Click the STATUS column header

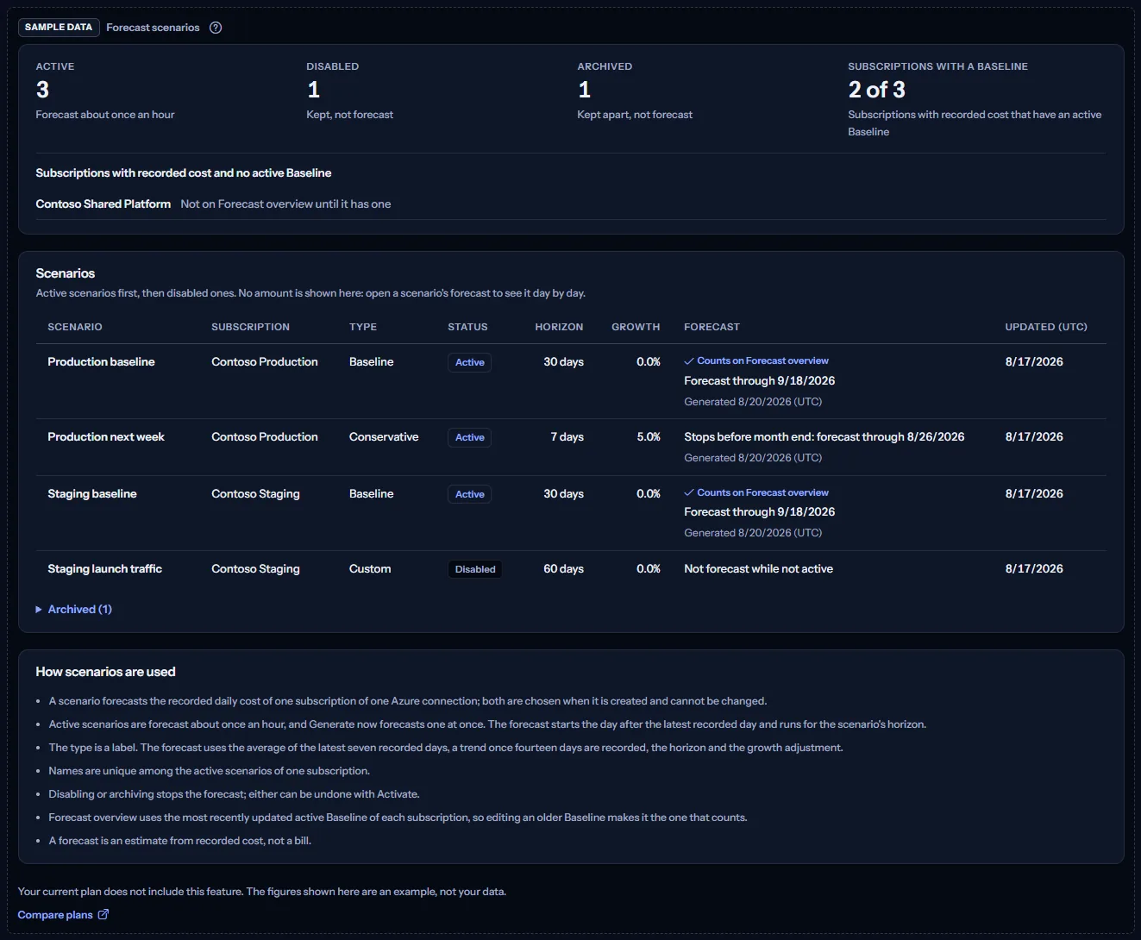pyautogui.click(x=467, y=327)
